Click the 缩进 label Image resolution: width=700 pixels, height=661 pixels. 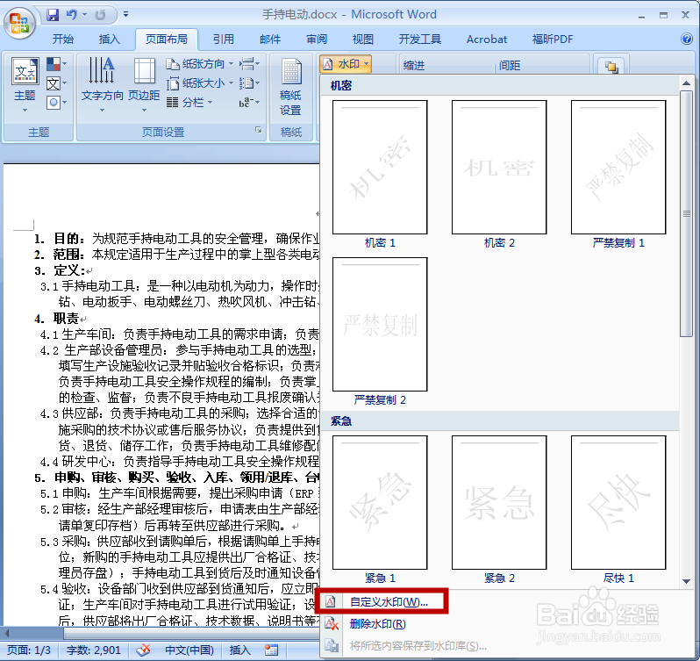[x=414, y=66]
